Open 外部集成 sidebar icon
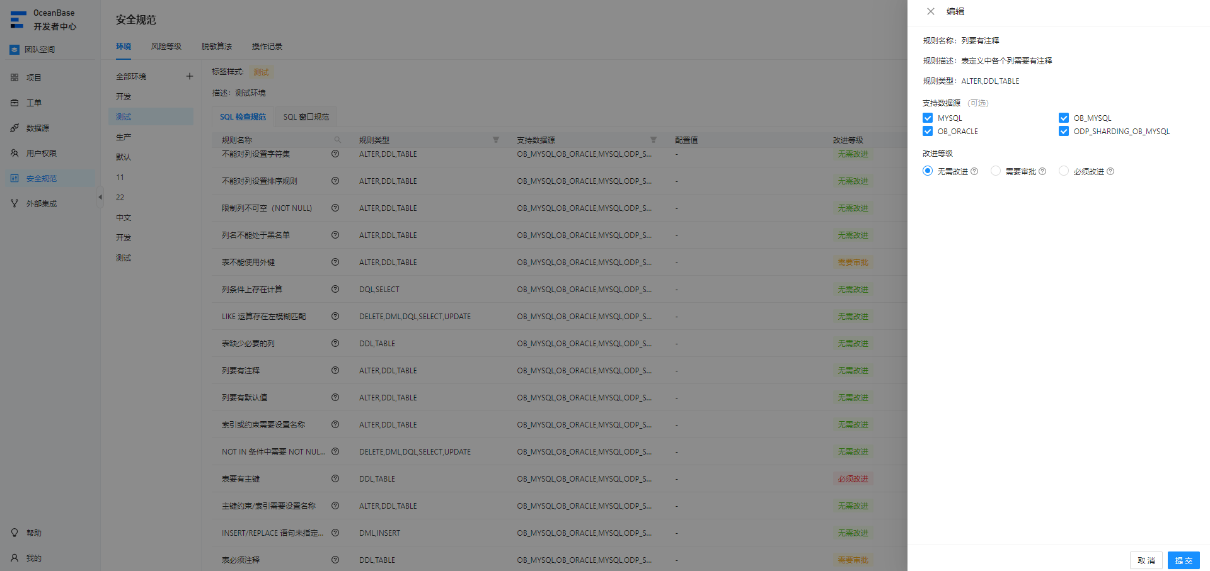 tap(14, 203)
